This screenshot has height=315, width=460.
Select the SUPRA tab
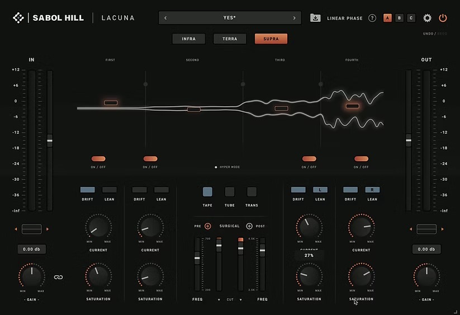pos(271,39)
